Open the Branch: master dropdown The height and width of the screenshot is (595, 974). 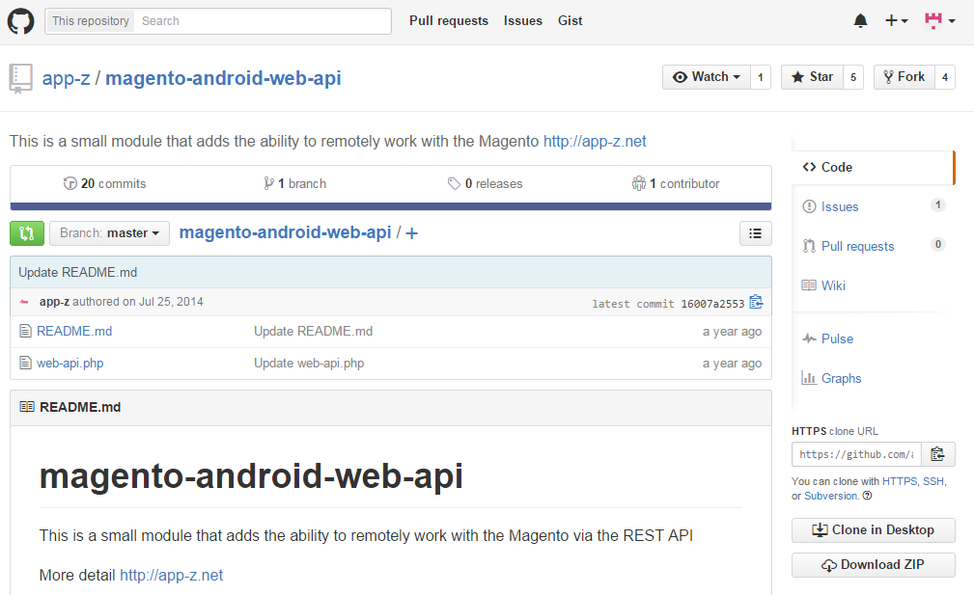109,233
